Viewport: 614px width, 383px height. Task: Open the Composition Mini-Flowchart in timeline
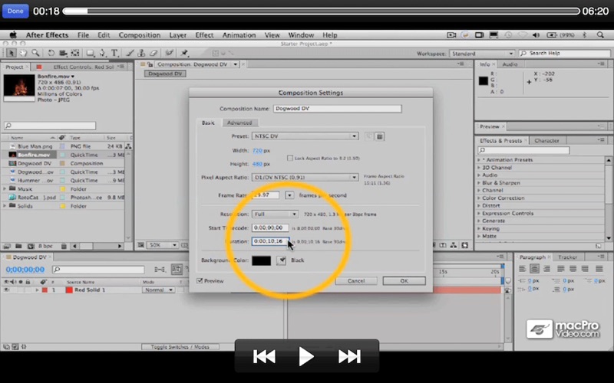pos(160,270)
